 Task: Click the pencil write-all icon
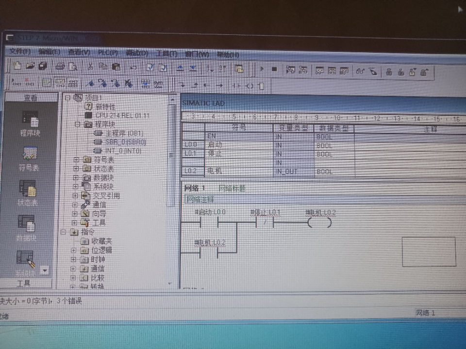click(x=373, y=71)
